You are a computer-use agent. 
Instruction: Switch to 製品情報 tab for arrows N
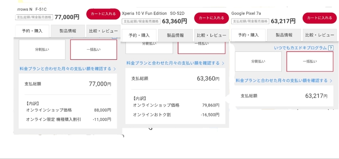point(68,31)
